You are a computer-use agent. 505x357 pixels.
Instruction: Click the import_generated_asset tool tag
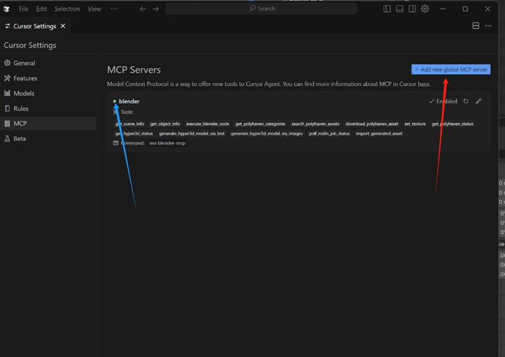(379, 133)
